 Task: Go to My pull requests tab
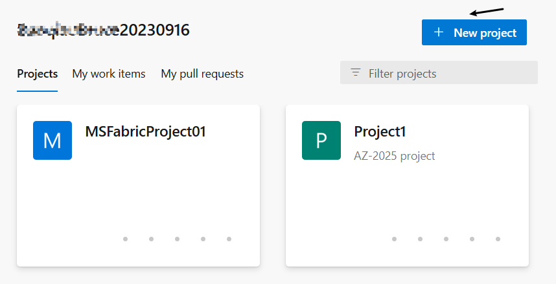point(202,74)
